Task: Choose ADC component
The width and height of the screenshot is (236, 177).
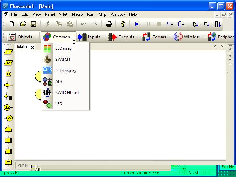Action: pos(65,81)
